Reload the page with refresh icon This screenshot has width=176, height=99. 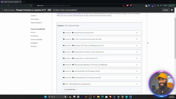tap(8, 5)
